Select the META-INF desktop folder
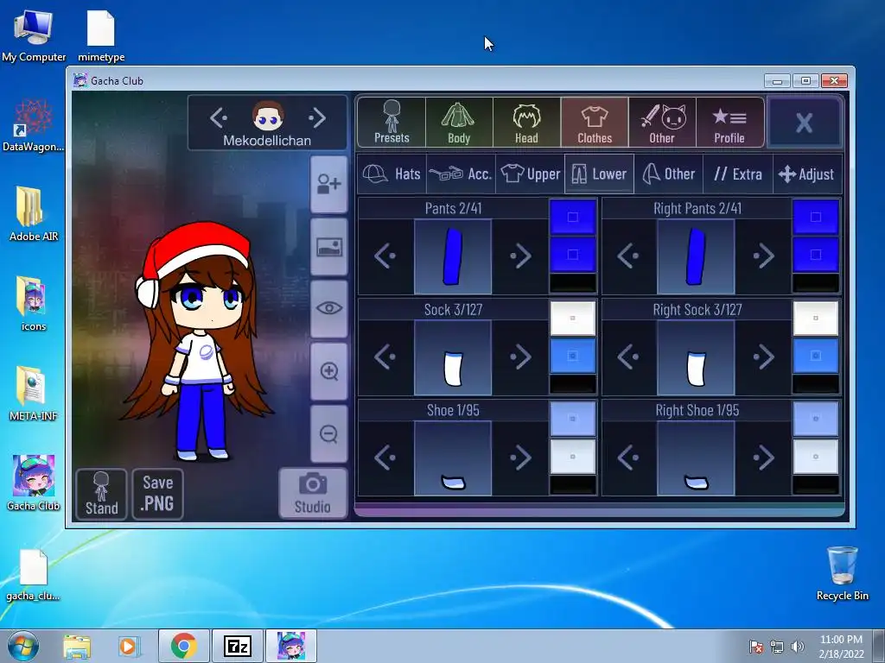885x663 pixels. click(x=34, y=393)
